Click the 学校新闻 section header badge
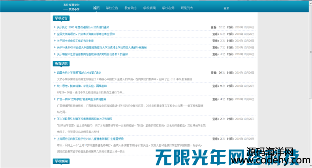The width and height of the screenshot is (312, 168). [61, 161]
